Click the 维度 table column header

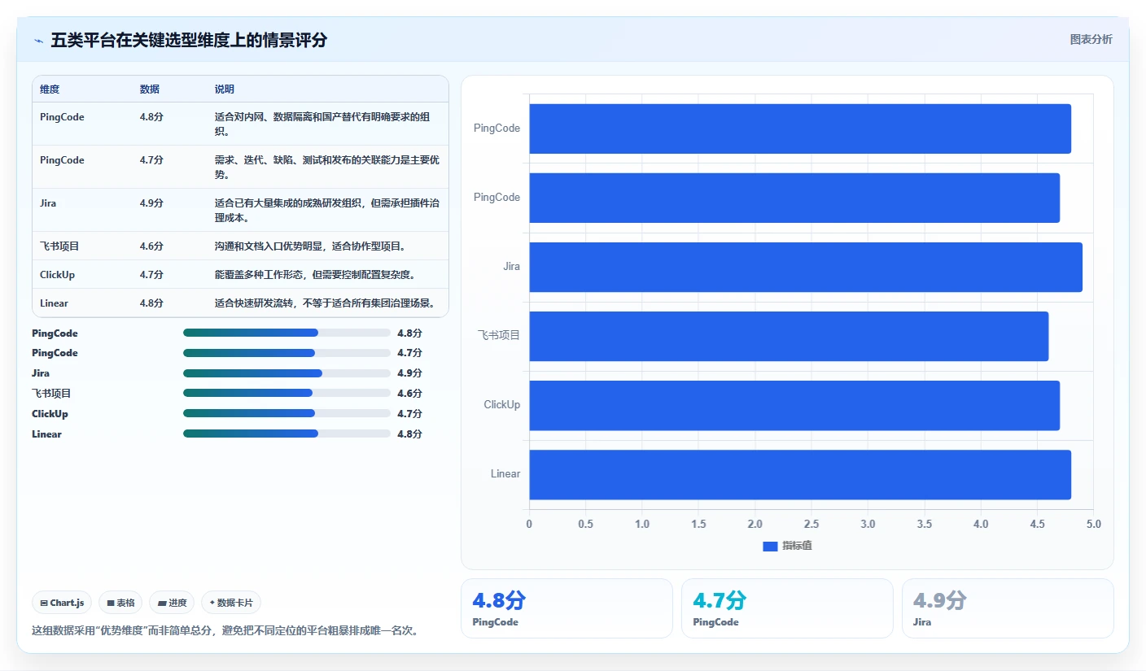(x=50, y=89)
